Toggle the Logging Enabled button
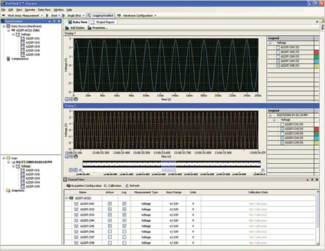Image resolution: width=325 pixels, height=251 pixels. [101, 16]
